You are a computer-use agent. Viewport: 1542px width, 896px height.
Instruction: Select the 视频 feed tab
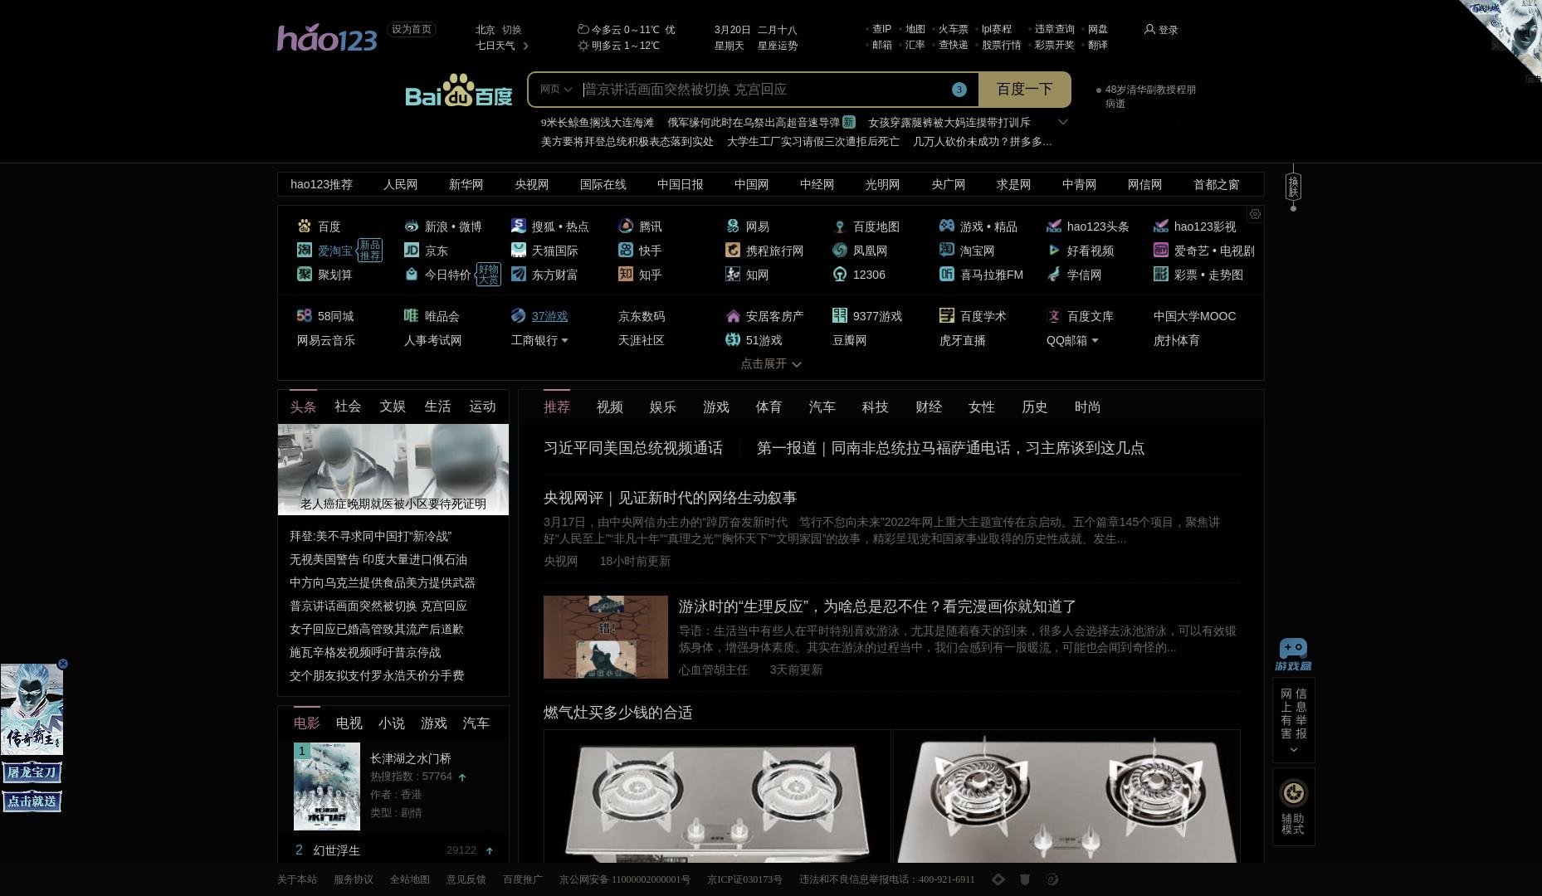610,407
